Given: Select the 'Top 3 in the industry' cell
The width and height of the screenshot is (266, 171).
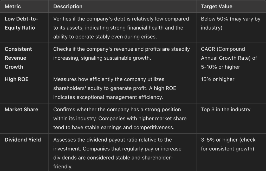Looking at the screenshot, I should pos(225,110).
